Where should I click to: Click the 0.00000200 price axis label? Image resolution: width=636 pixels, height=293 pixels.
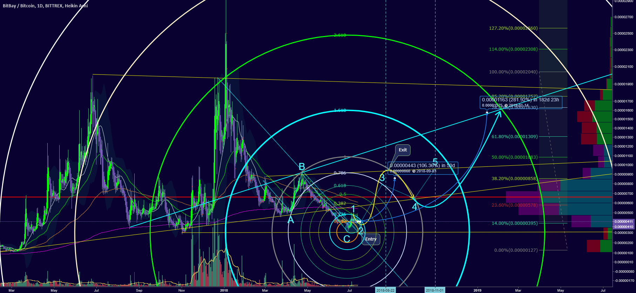(624, 243)
